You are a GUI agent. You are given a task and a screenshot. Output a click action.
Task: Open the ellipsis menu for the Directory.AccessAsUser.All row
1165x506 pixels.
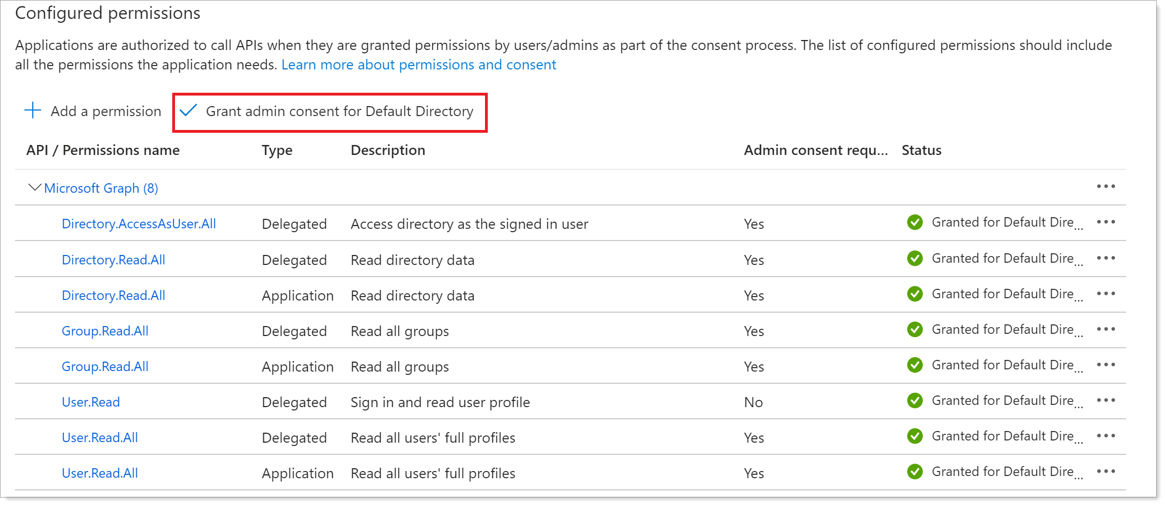tap(1106, 222)
